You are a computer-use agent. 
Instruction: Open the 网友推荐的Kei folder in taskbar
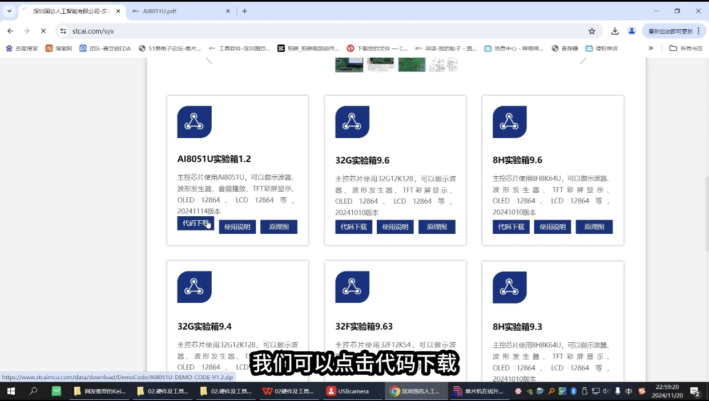point(100,391)
